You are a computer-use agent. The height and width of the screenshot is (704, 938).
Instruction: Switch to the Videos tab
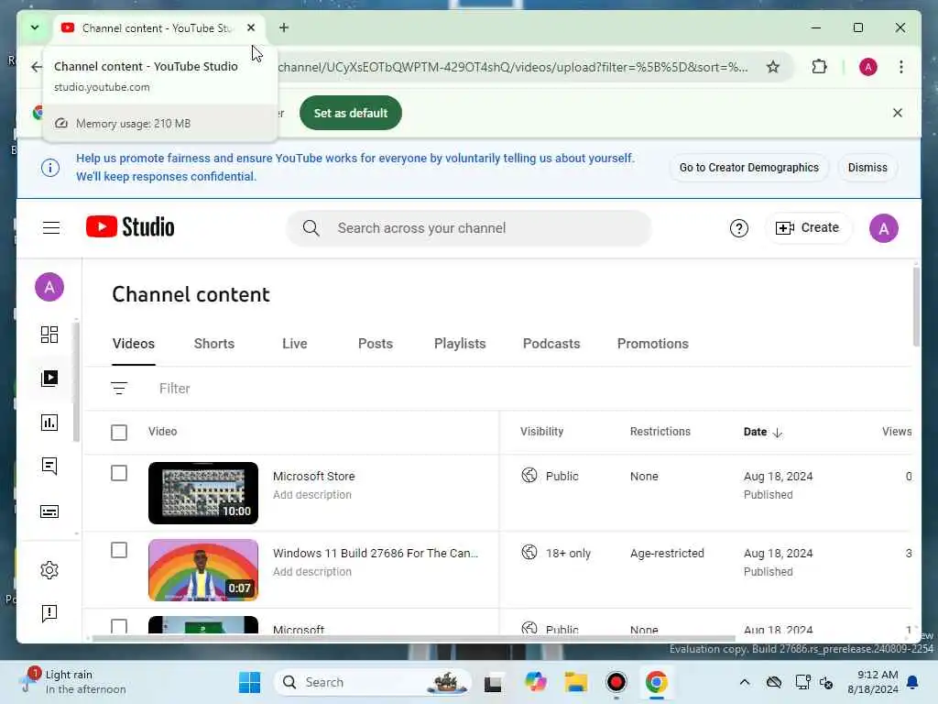click(x=134, y=344)
